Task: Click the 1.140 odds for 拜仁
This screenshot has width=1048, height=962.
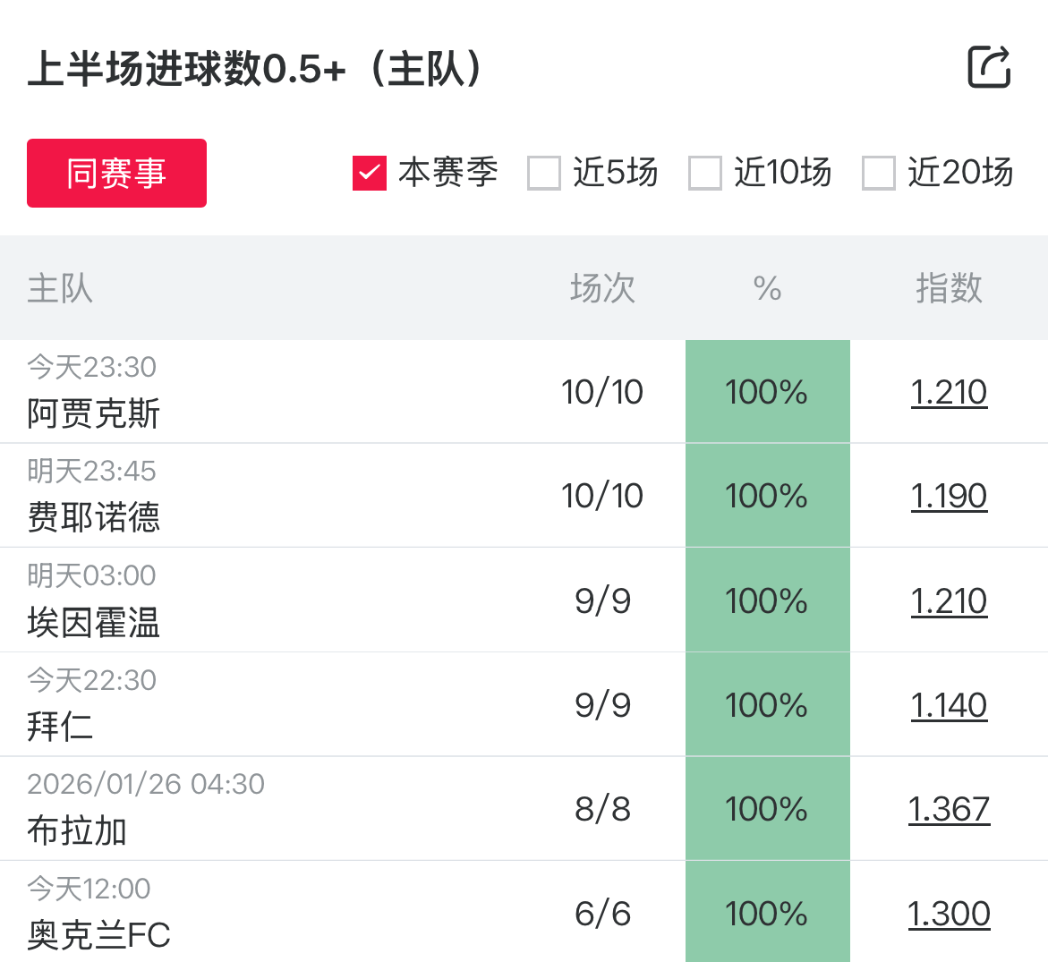Action: 949,705
